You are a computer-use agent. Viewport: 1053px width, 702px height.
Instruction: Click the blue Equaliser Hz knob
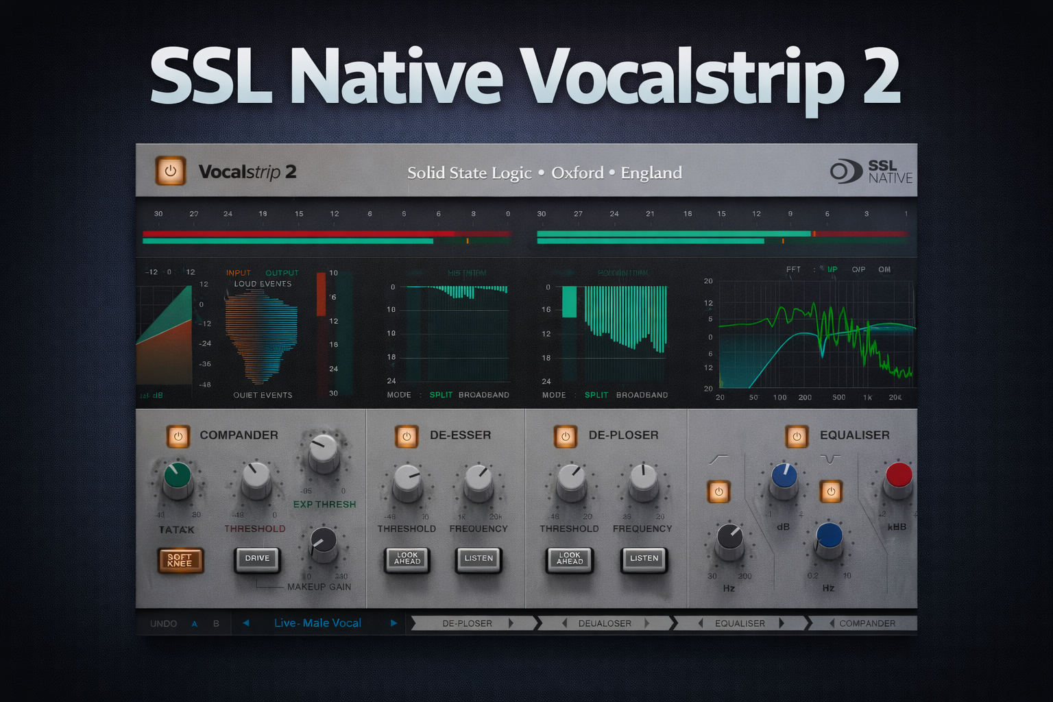coord(829,539)
